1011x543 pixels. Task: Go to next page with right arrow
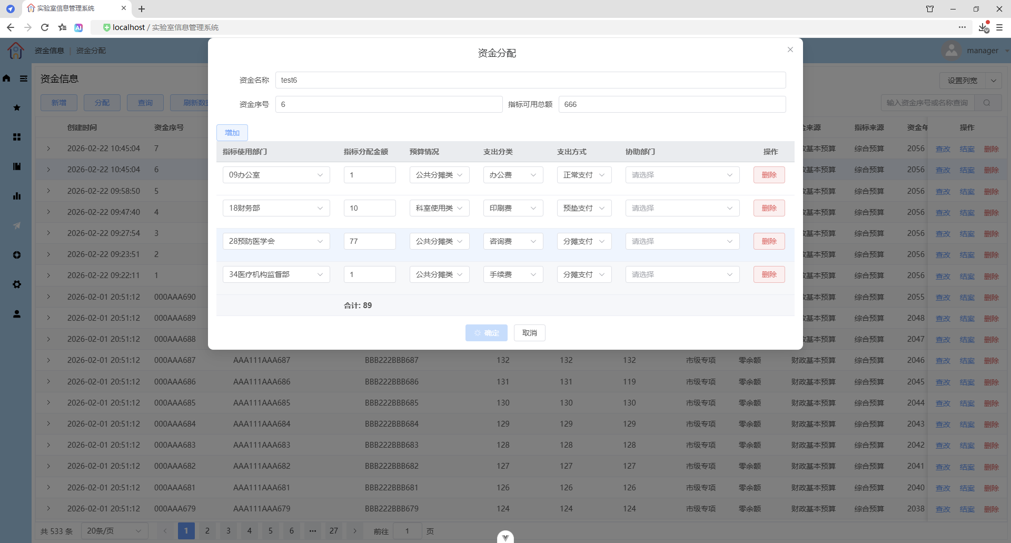coord(355,531)
